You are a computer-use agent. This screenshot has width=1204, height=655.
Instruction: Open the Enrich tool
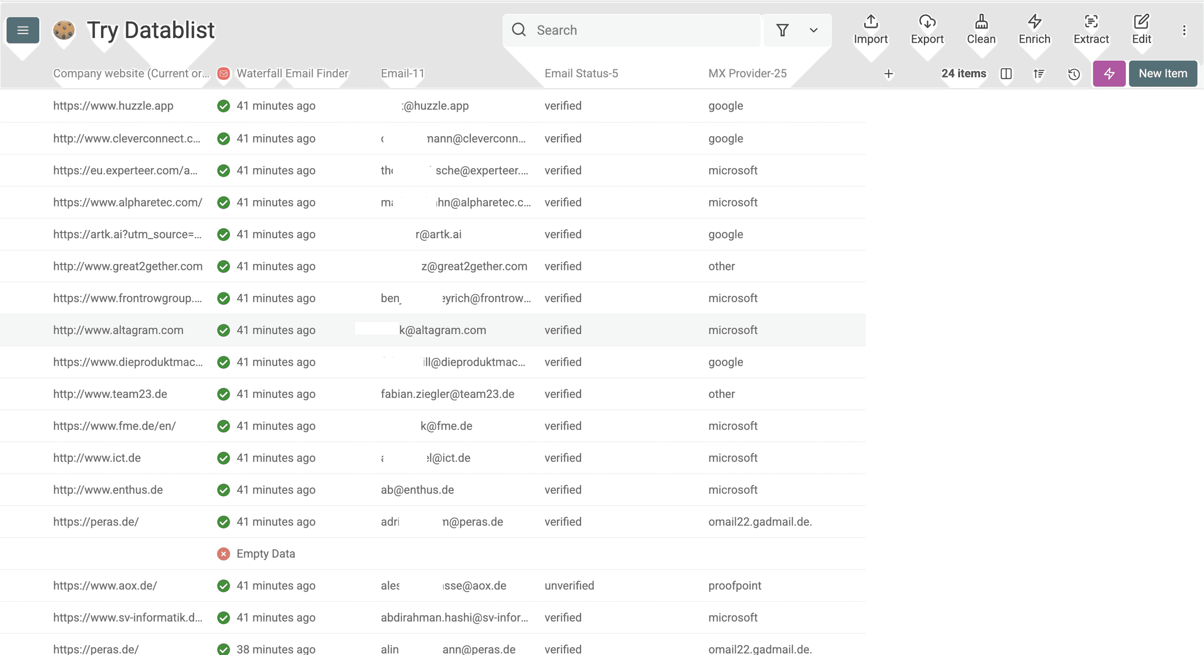1034,30
